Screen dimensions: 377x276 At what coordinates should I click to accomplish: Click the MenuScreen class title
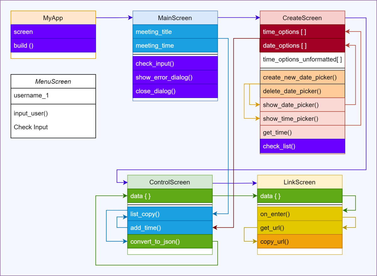point(53,82)
